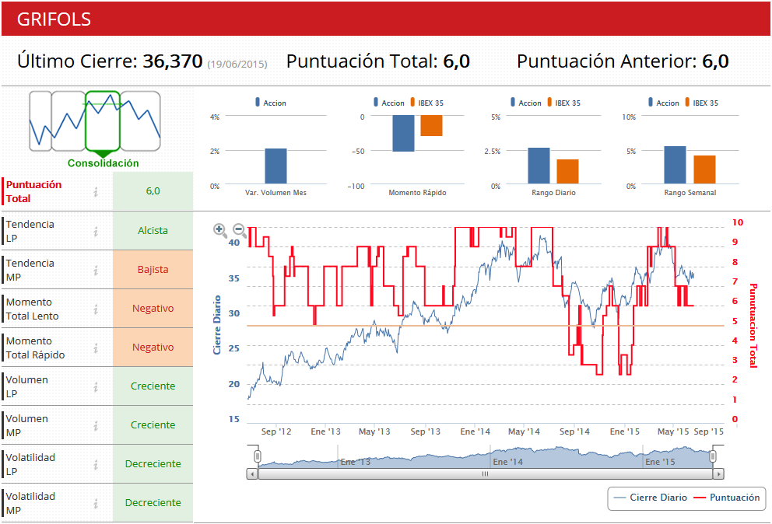This screenshot has width=772, height=524.
Task: Click the Último Cierre value 36,370
Action: click(172, 61)
